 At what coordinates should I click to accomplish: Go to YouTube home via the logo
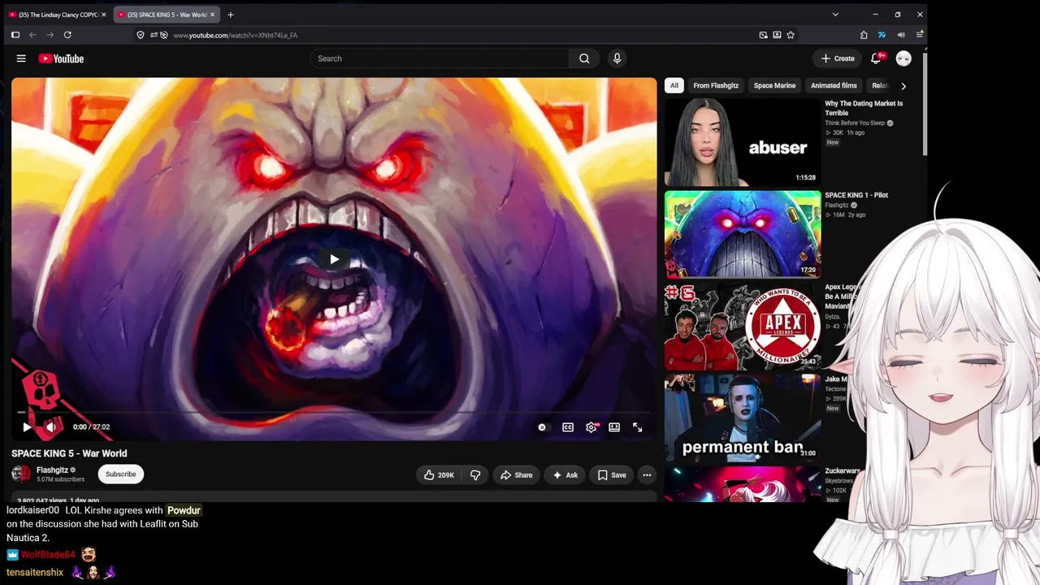pyautogui.click(x=61, y=58)
